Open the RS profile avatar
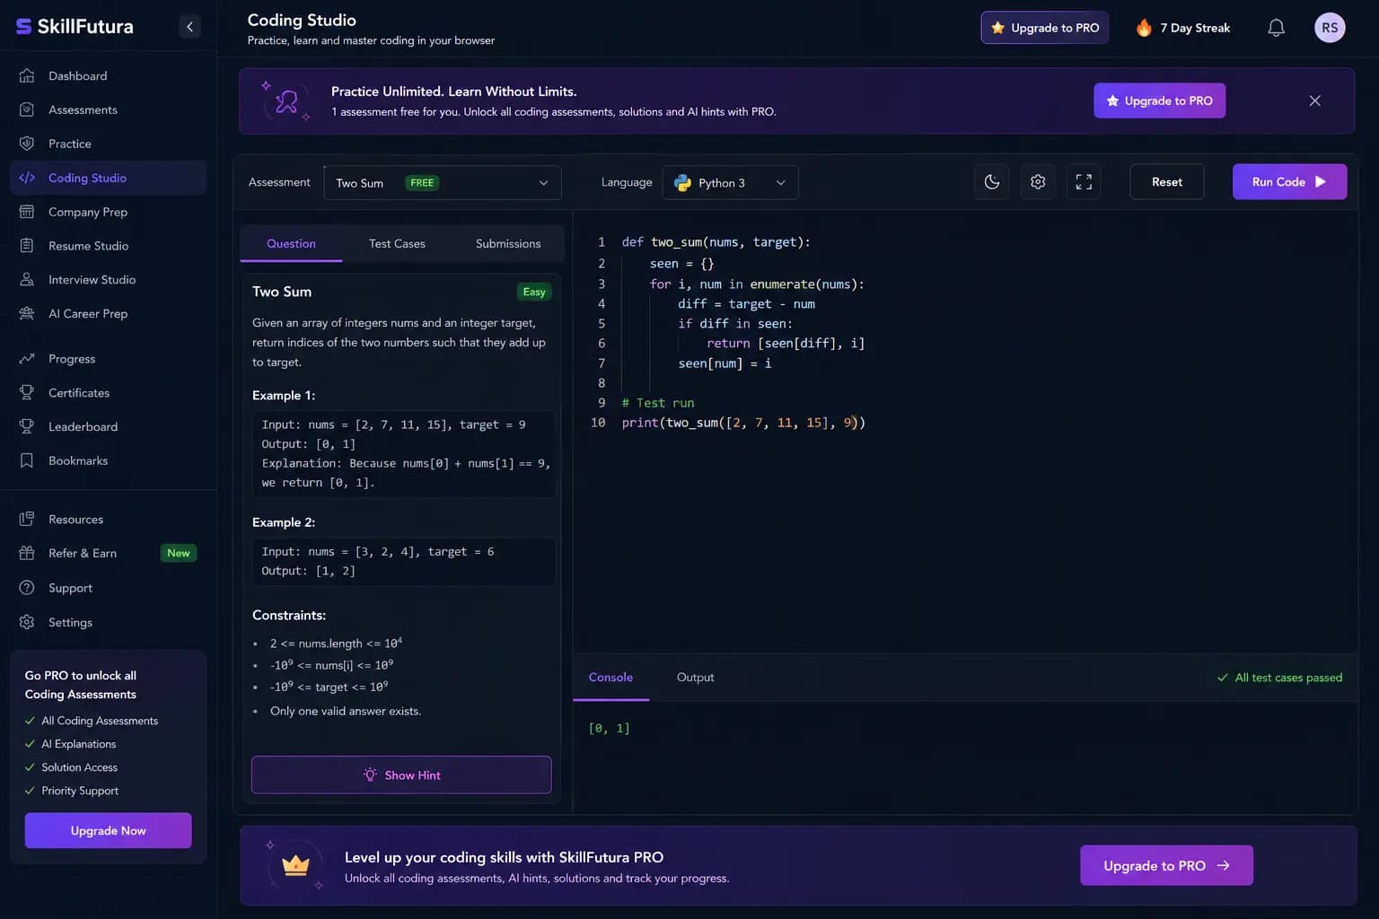Viewport: 1379px width, 919px height. [x=1330, y=28]
